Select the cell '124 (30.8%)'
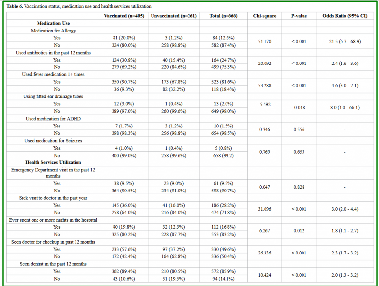The height and width of the screenshot is (286, 379). point(124,60)
